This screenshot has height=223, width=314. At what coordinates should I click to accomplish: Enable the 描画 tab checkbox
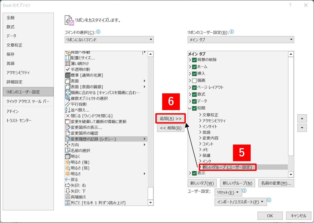click(x=194, y=81)
